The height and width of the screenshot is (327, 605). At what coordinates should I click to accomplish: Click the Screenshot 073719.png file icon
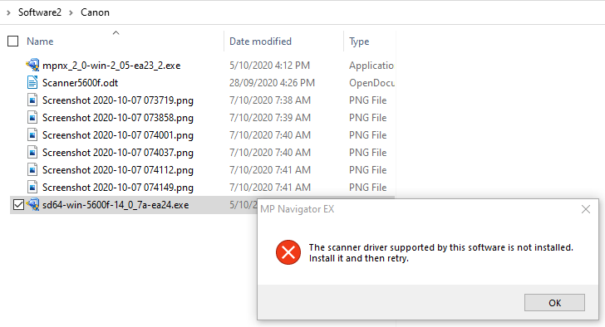[32, 100]
